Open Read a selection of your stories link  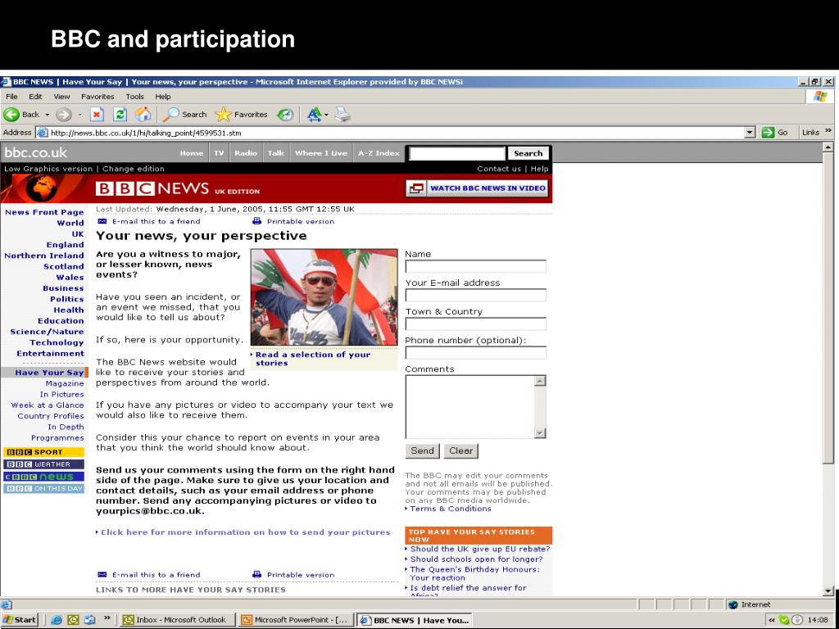click(312, 359)
